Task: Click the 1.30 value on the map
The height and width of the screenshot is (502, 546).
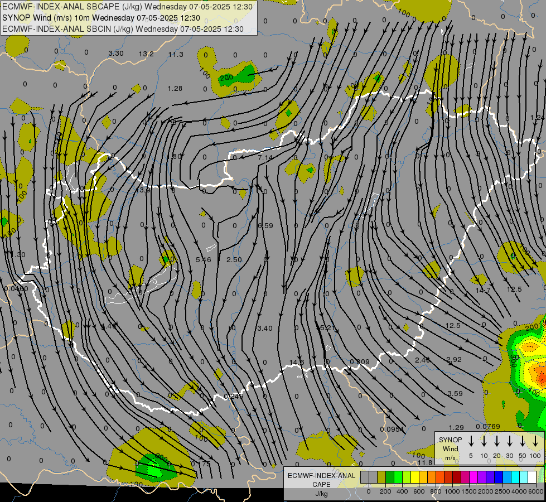Action: 18,255
